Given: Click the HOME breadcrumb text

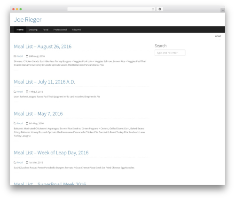Looking at the screenshot, I should click(x=218, y=36).
